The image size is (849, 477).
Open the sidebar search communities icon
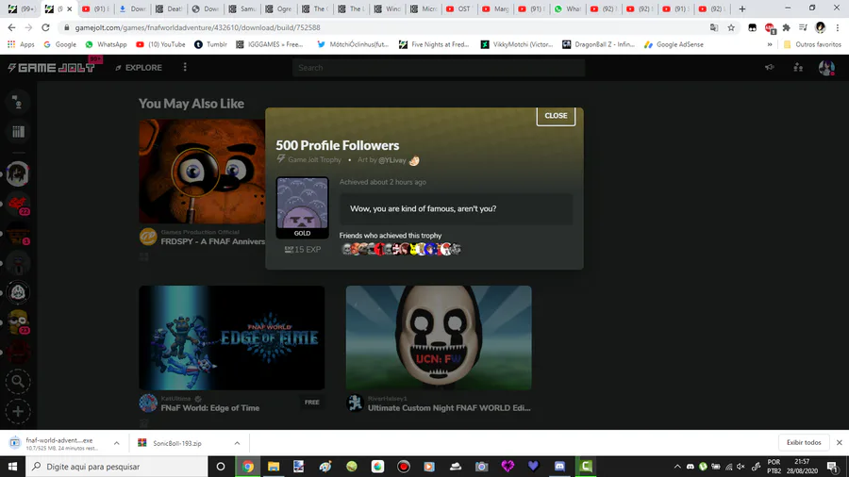tap(18, 381)
